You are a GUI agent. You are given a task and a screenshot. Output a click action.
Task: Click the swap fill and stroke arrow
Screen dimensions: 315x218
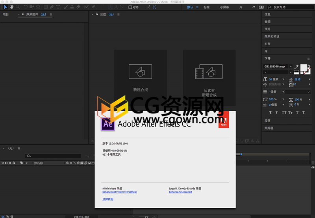[309, 66]
